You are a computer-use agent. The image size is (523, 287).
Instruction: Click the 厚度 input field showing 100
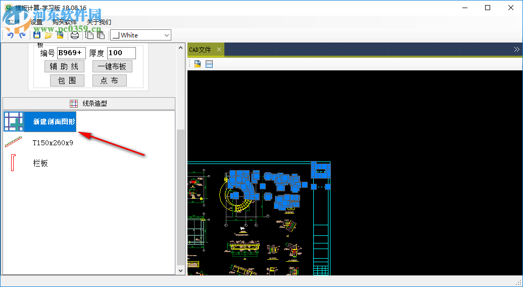click(x=121, y=53)
